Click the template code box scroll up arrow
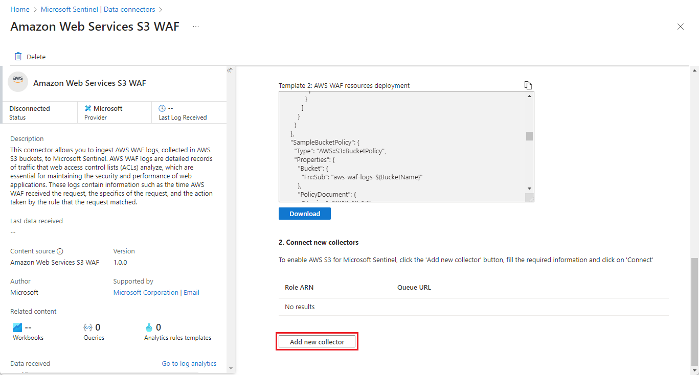The height and width of the screenshot is (375, 699). point(529,96)
